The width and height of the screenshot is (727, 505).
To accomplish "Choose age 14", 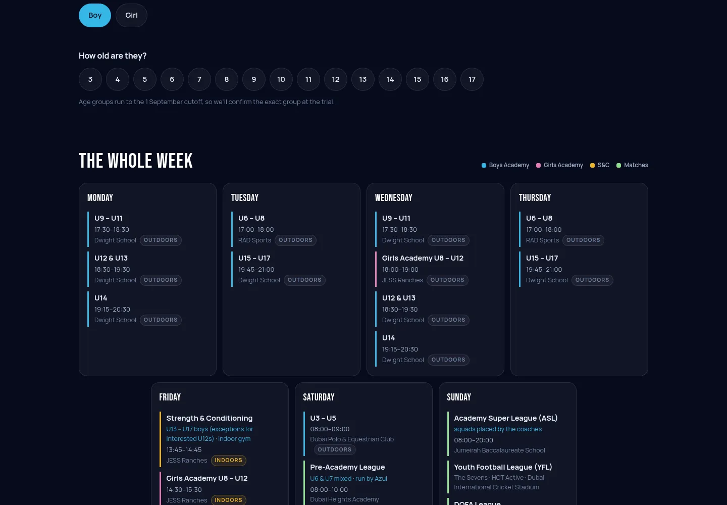I will (390, 79).
